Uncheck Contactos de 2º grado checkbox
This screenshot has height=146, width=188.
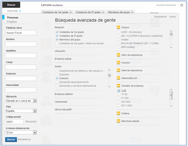pyautogui.click(x=57, y=36)
